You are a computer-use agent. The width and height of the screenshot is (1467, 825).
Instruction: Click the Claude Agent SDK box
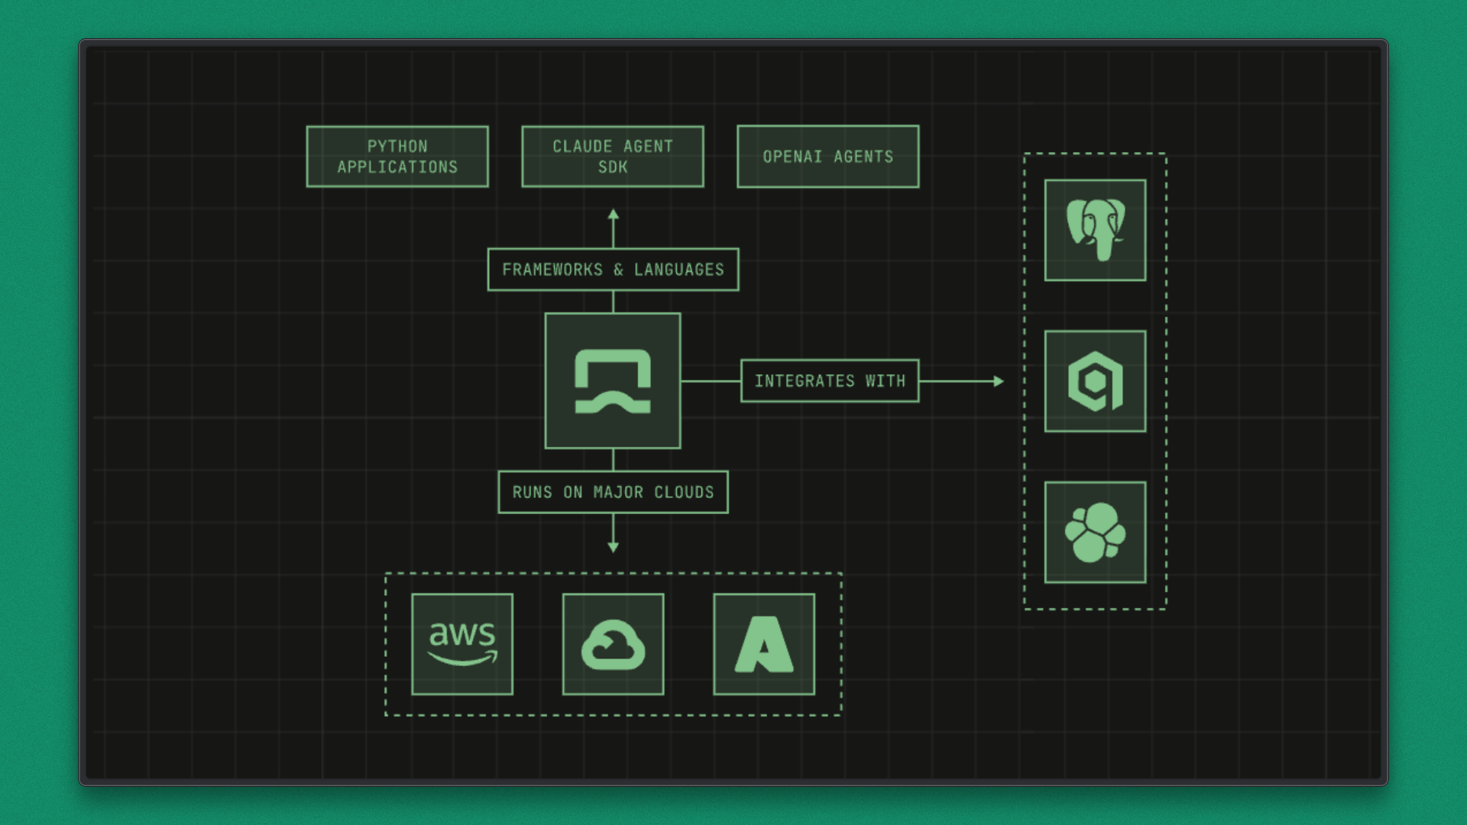coord(613,157)
